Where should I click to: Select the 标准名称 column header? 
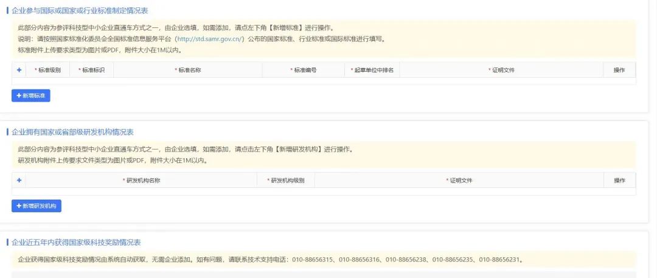[x=189, y=70]
